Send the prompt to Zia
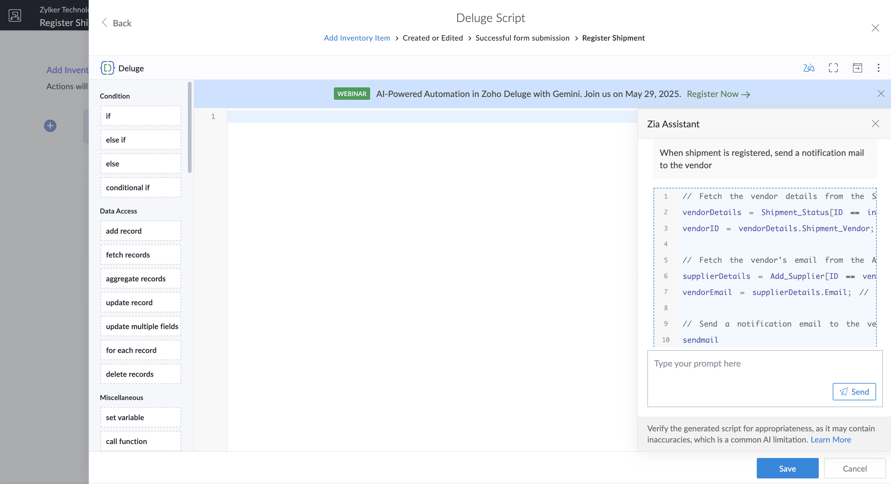The image size is (891, 484). pos(854,391)
